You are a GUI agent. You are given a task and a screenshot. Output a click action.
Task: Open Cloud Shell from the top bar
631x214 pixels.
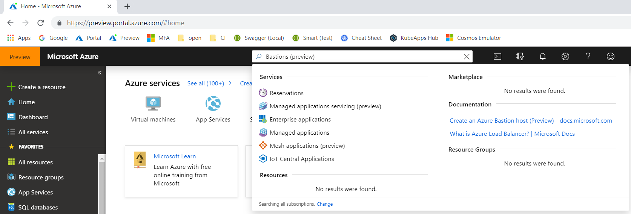(x=497, y=56)
